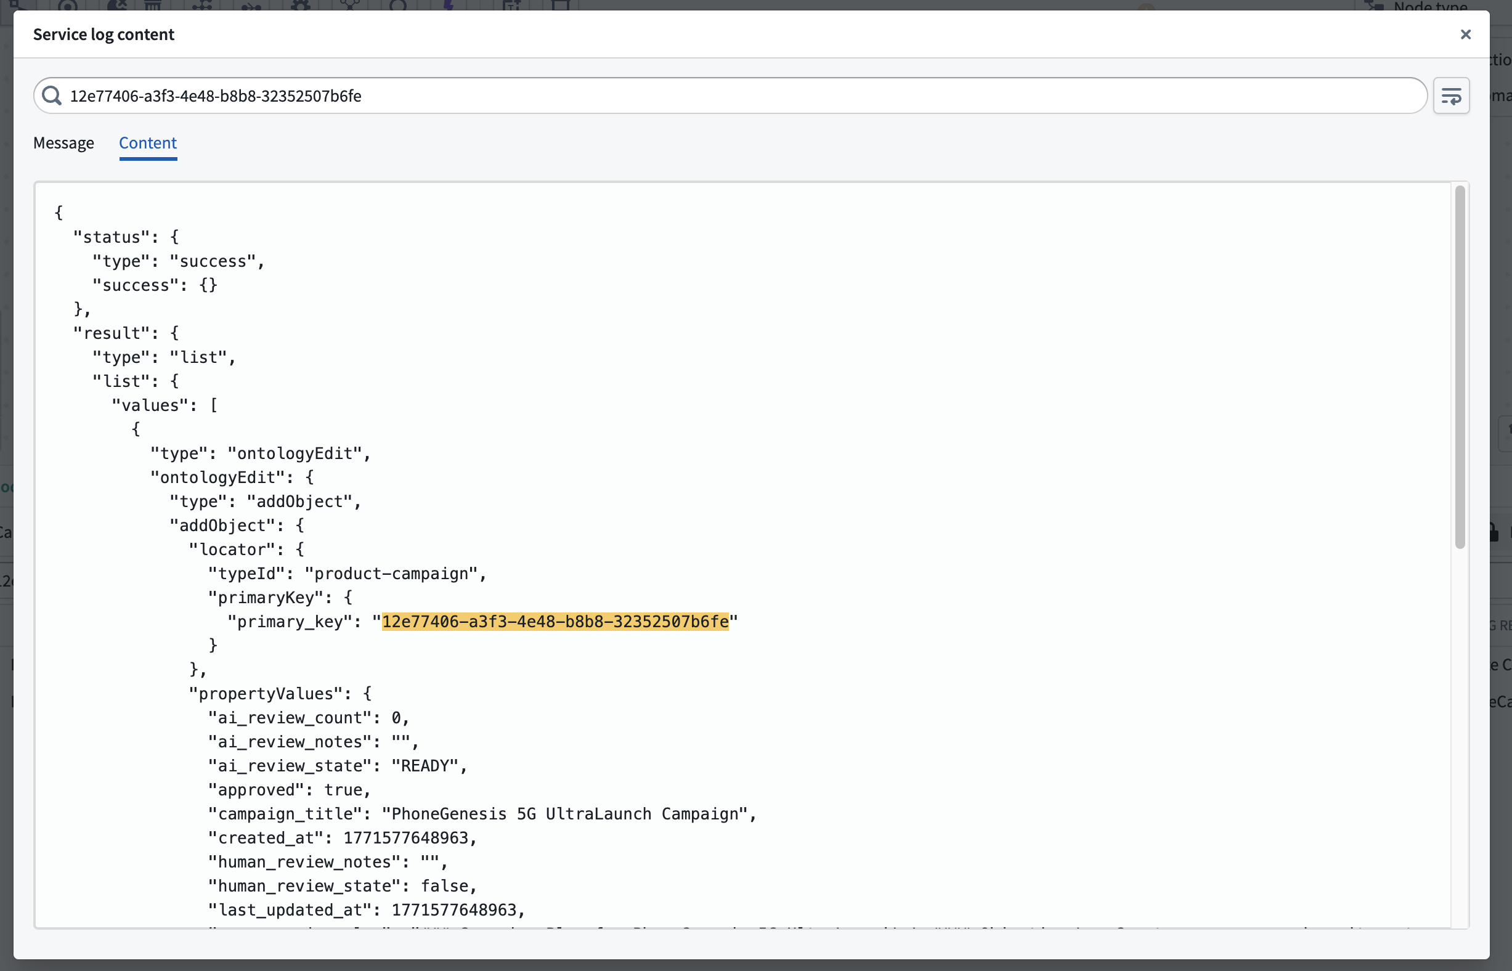Click the magnifier icon in the search bar

tap(52, 95)
